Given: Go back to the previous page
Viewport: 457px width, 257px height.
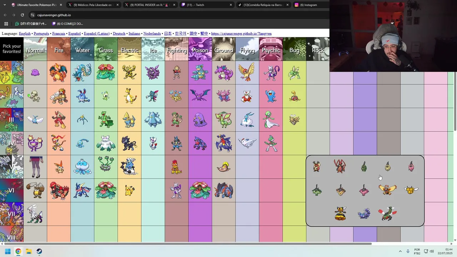Looking at the screenshot, I should click(5, 15).
